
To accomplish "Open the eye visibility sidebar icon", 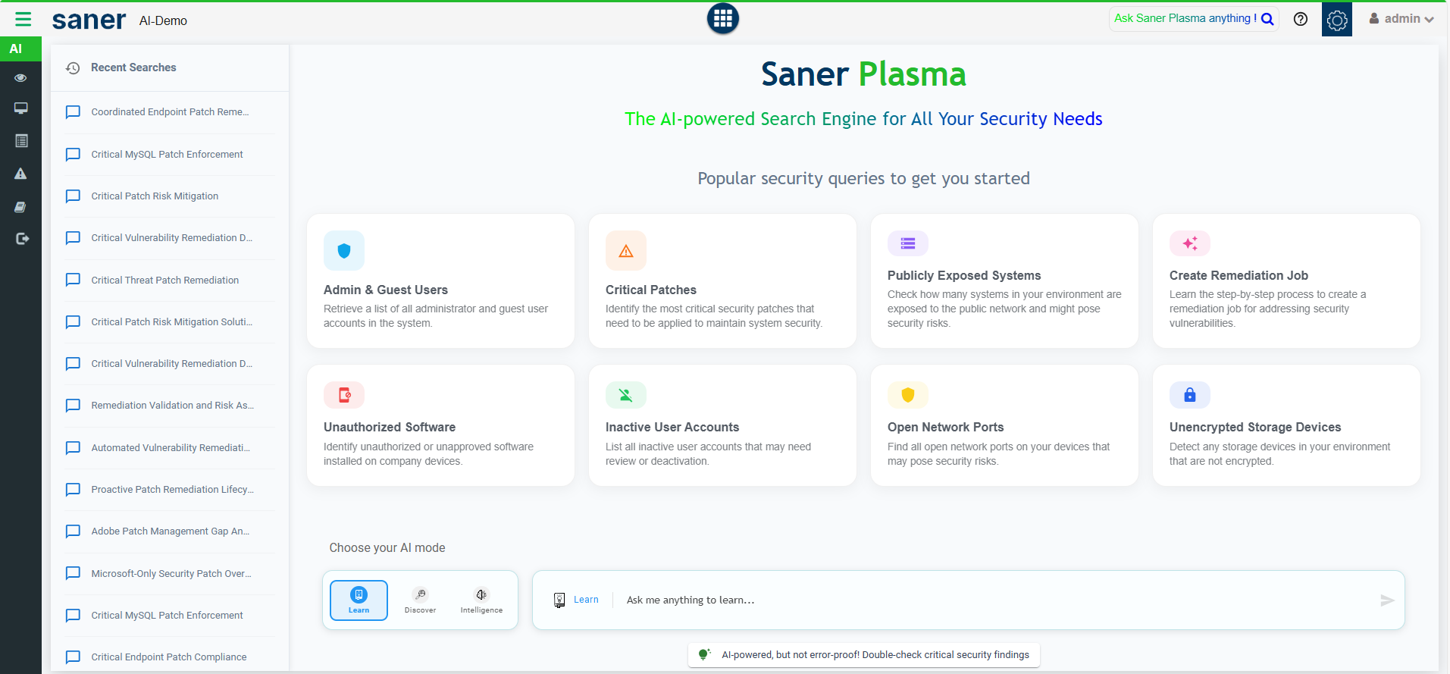I will tap(20, 78).
